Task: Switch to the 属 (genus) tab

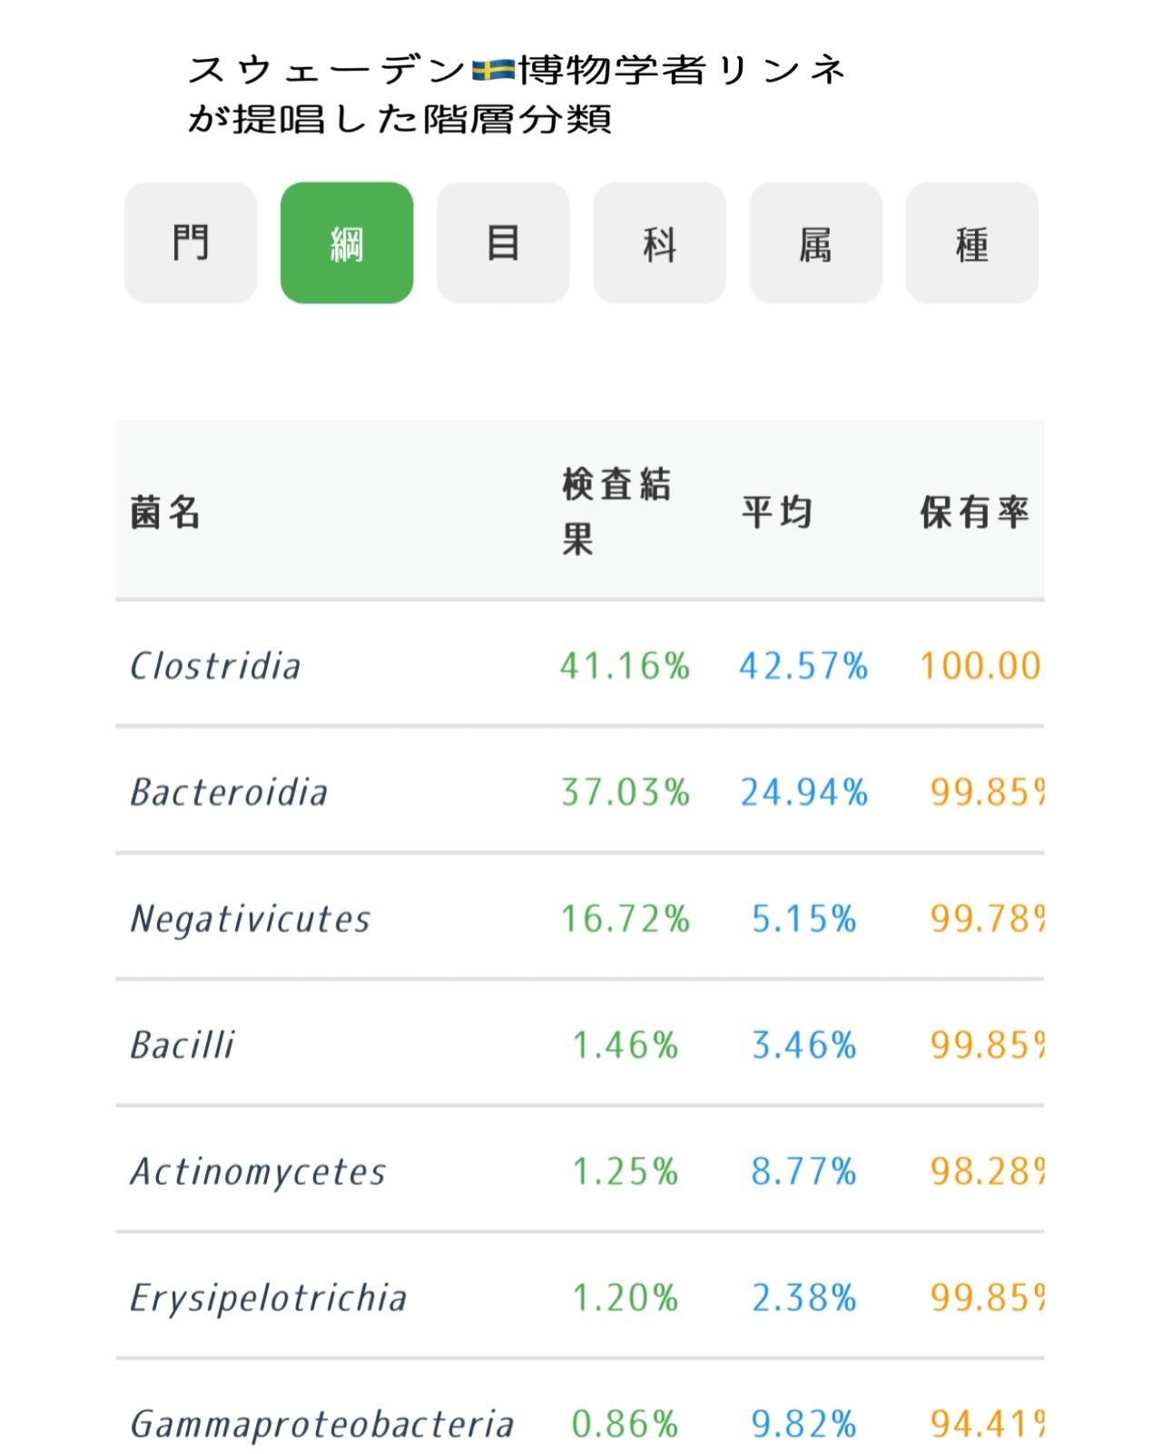Action: 815,242
